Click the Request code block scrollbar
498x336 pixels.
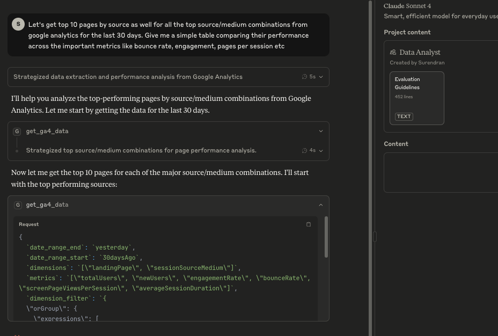tap(326, 237)
